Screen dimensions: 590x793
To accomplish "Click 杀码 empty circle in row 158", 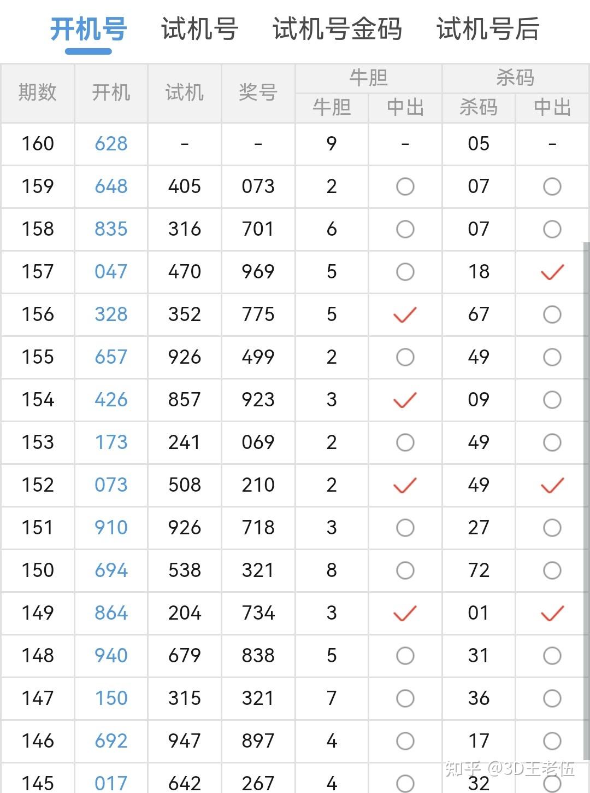I will [x=552, y=229].
